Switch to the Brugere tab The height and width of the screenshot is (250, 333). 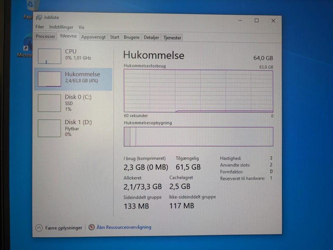click(131, 37)
